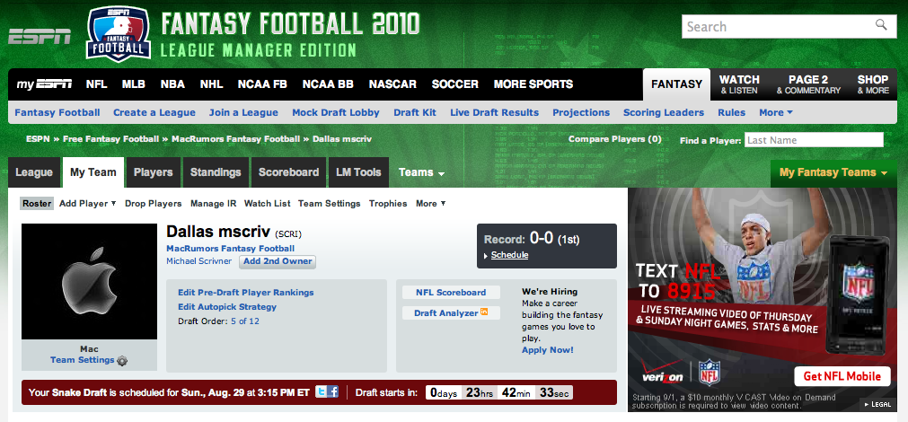Screen dimensions: 908x422
Task: Click the Team Settings gear icon
Action: tap(121, 361)
